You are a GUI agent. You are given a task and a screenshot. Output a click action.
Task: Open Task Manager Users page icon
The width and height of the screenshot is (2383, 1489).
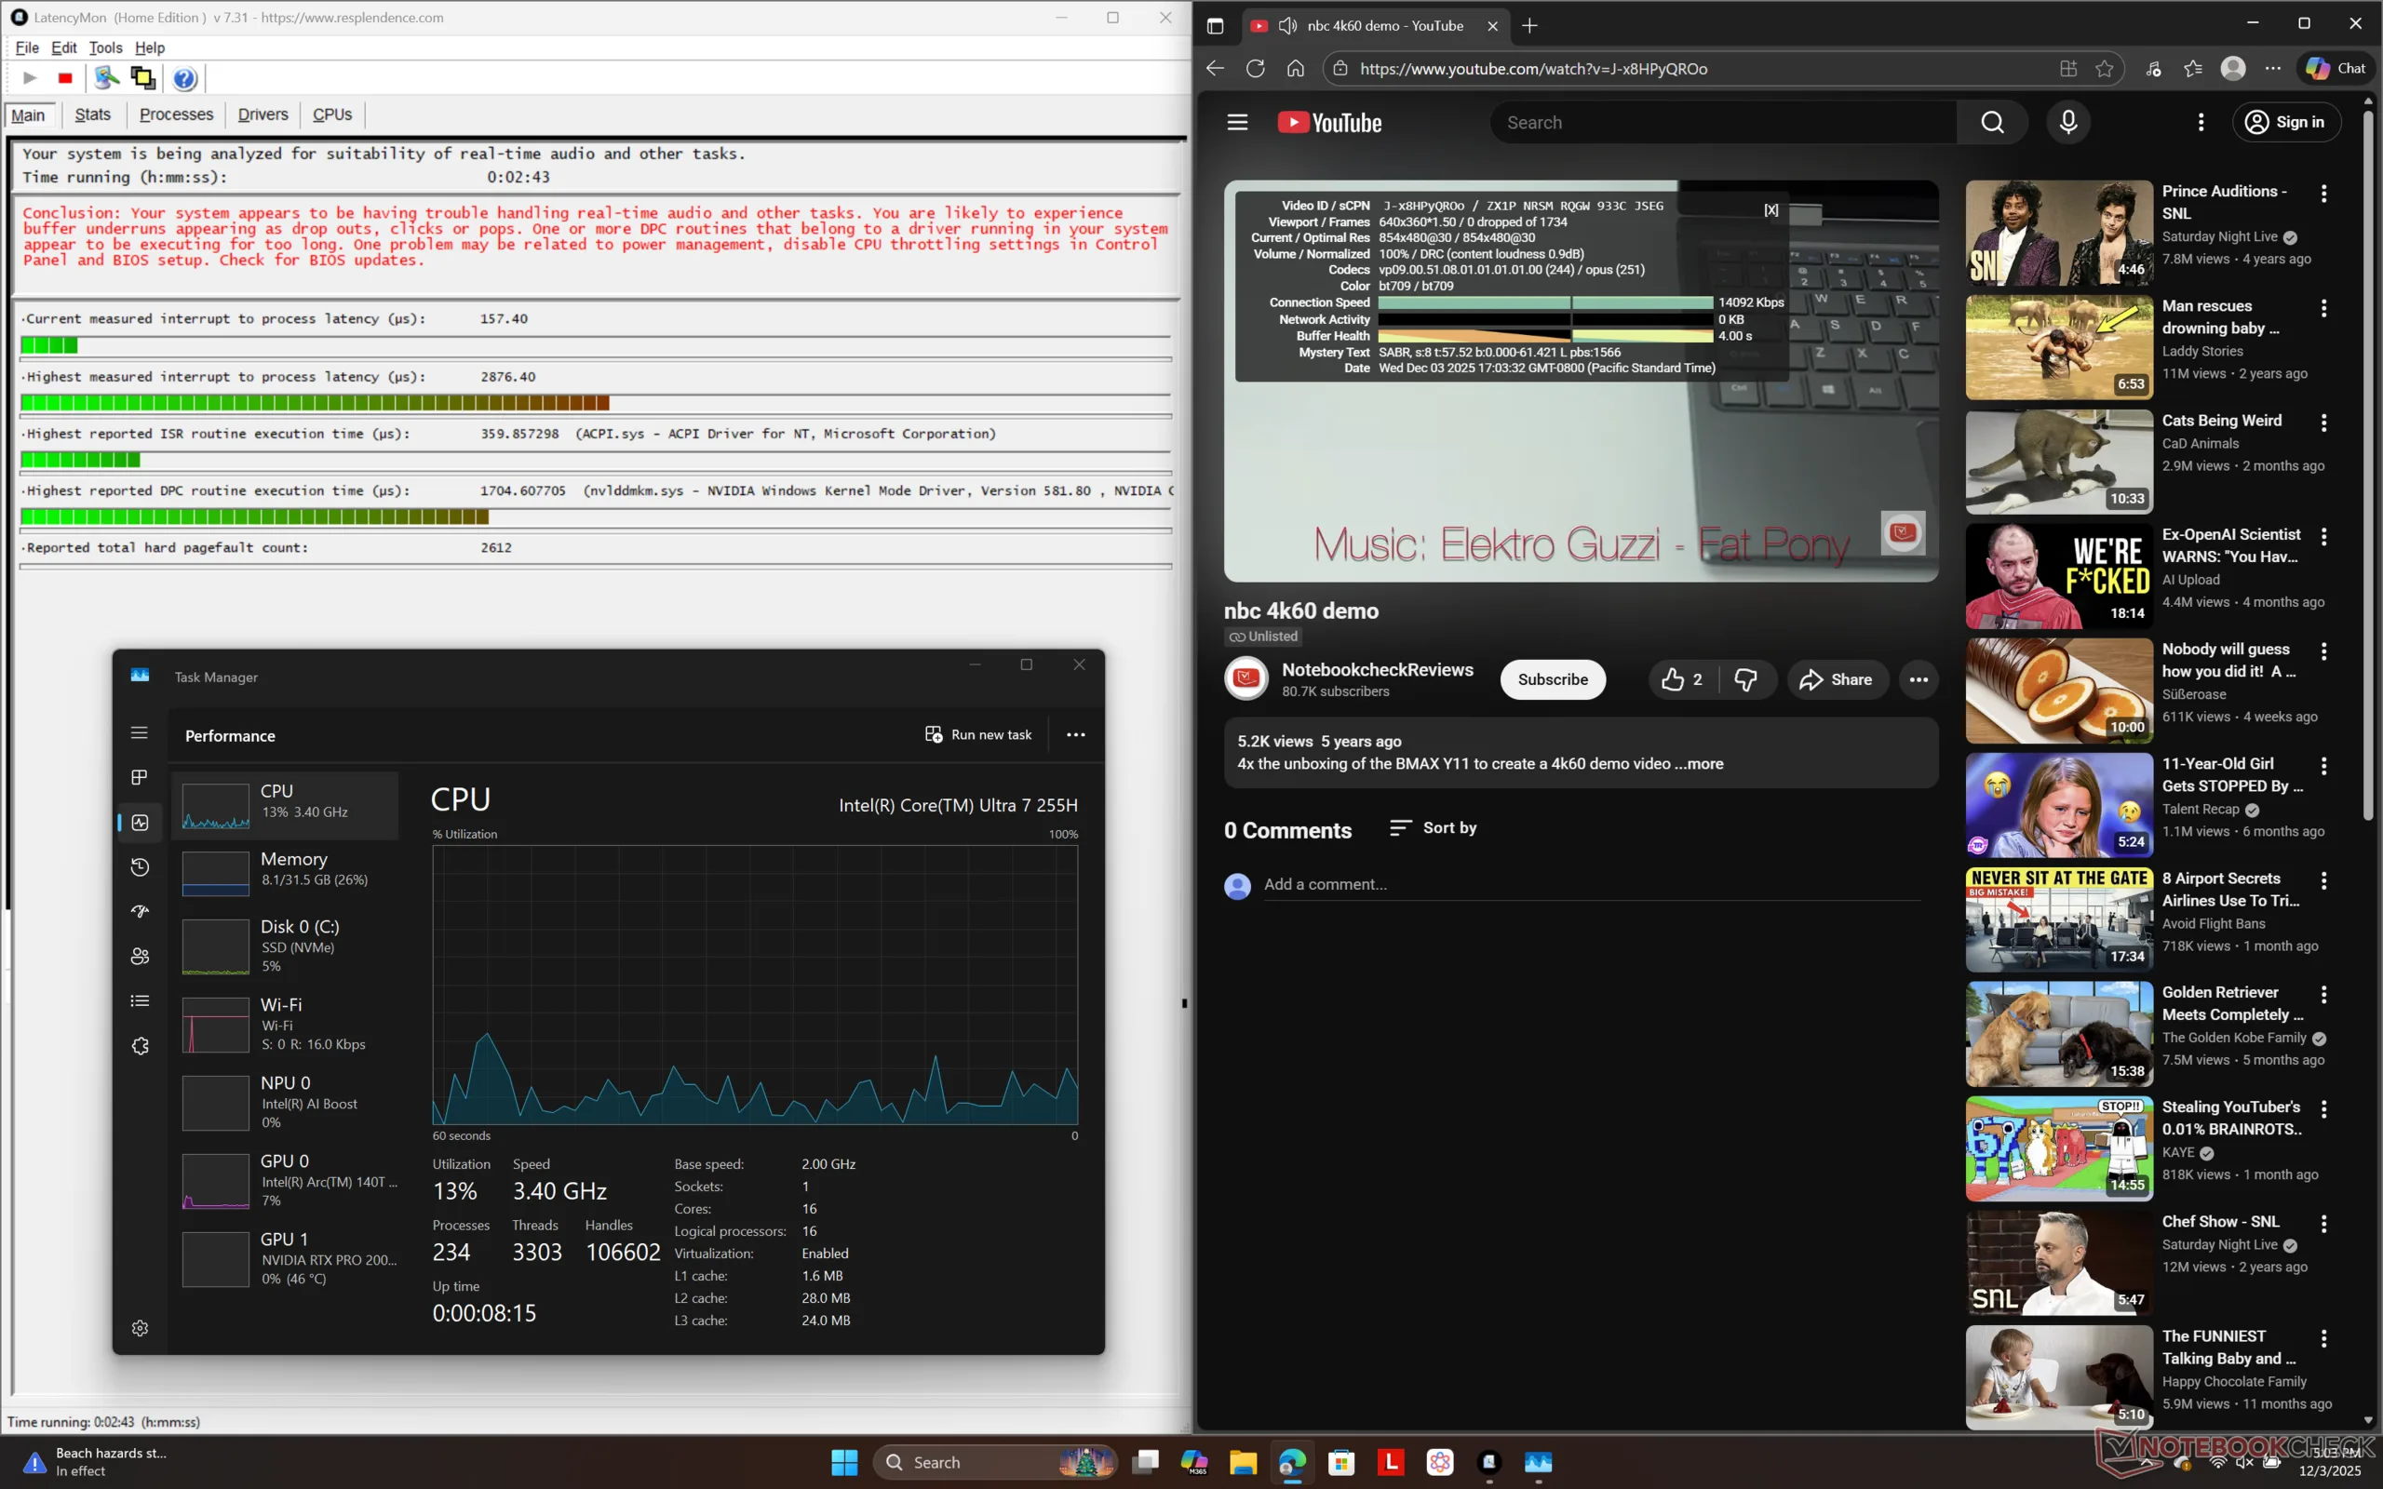pyautogui.click(x=140, y=957)
